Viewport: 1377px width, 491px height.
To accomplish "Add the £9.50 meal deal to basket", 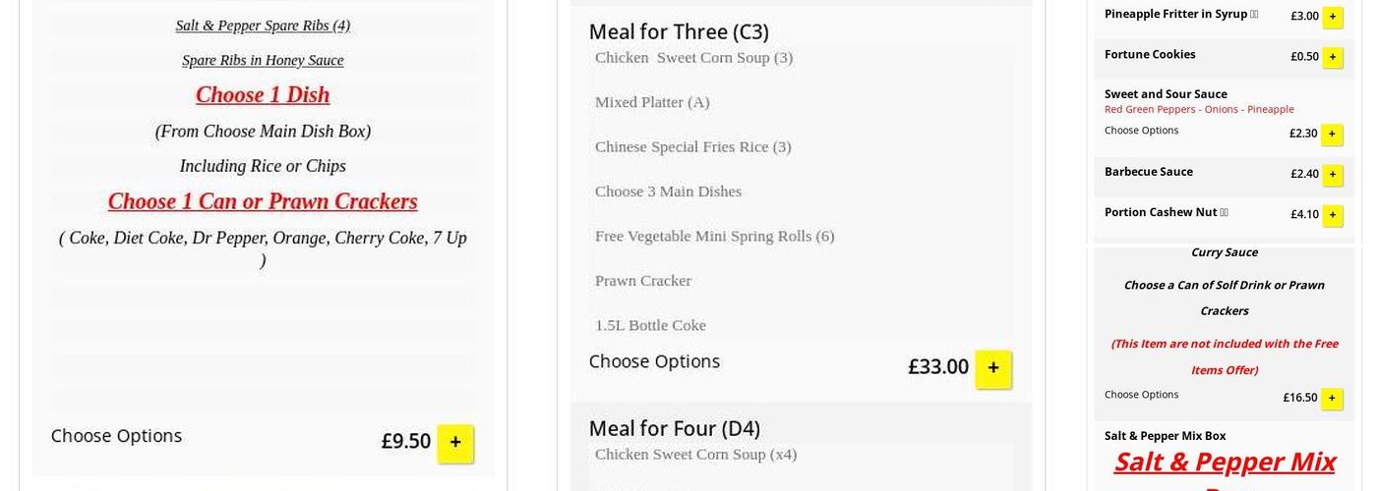I will tap(455, 443).
